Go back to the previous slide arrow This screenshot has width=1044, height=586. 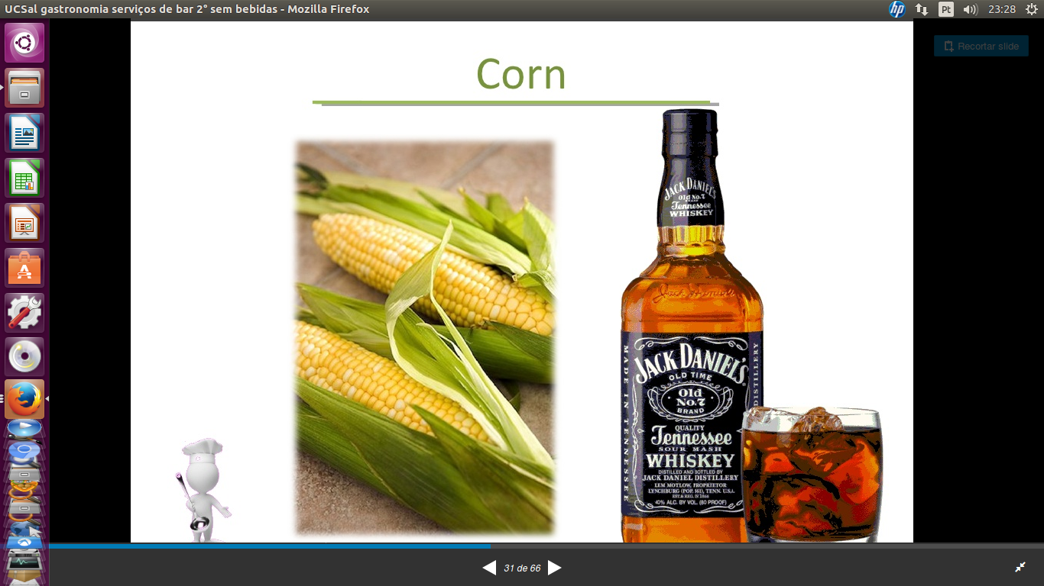pos(489,568)
